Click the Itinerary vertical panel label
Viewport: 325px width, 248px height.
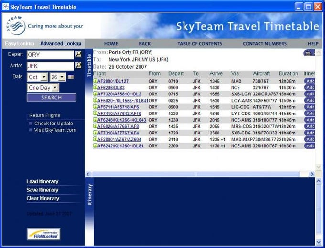coord(89,194)
